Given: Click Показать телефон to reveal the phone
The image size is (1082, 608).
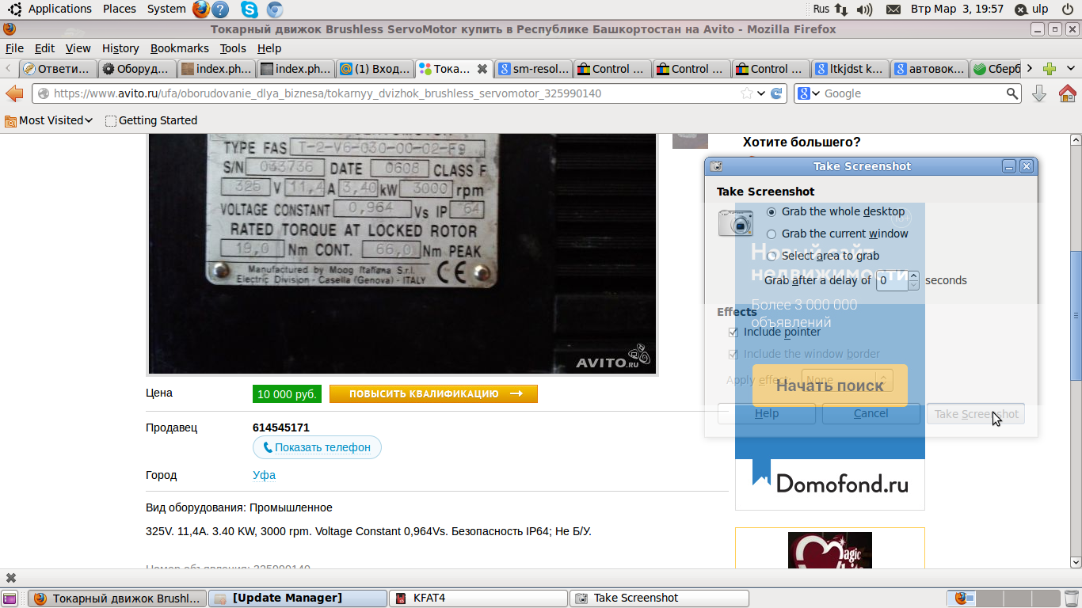Looking at the screenshot, I should [x=317, y=447].
